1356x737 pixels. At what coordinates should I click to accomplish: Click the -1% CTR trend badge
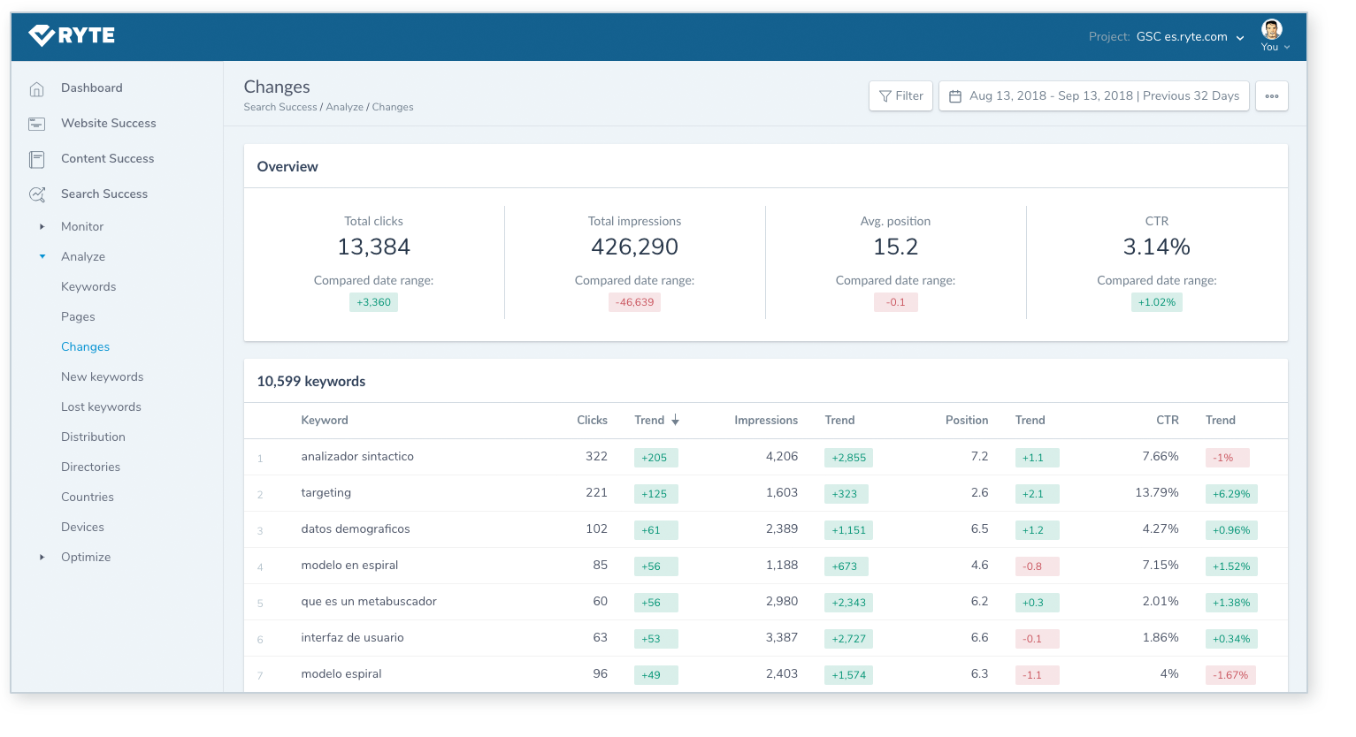[x=1227, y=458]
